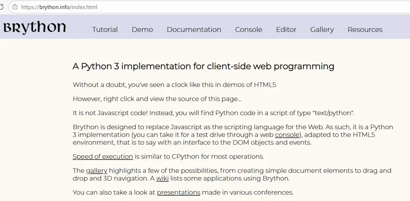Image resolution: width=410 pixels, height=201 pixels.
Task: Open the Resources menu item
Action: point(365,30)
